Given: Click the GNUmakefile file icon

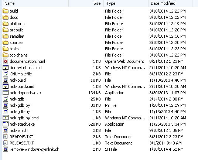Looking at the screenshot, I should coord(6,74).
